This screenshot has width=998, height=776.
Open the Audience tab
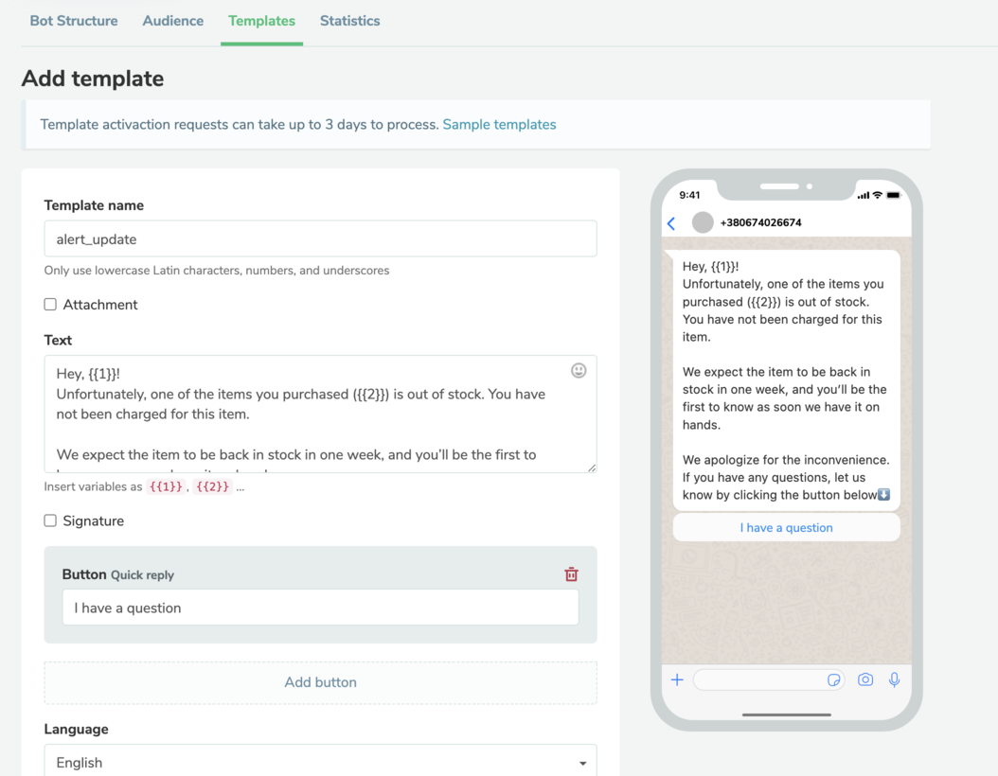coord(173,21)
